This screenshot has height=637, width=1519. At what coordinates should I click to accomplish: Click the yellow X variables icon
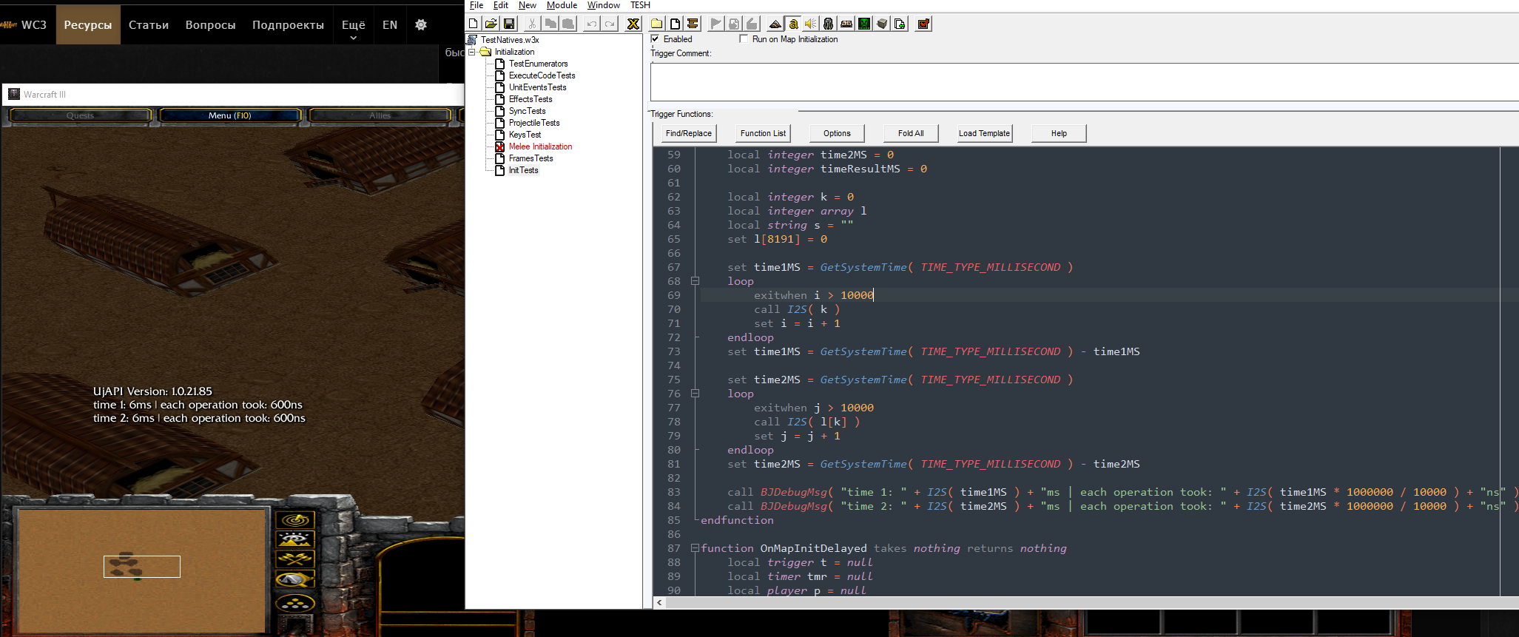click(x=633, y=24)
